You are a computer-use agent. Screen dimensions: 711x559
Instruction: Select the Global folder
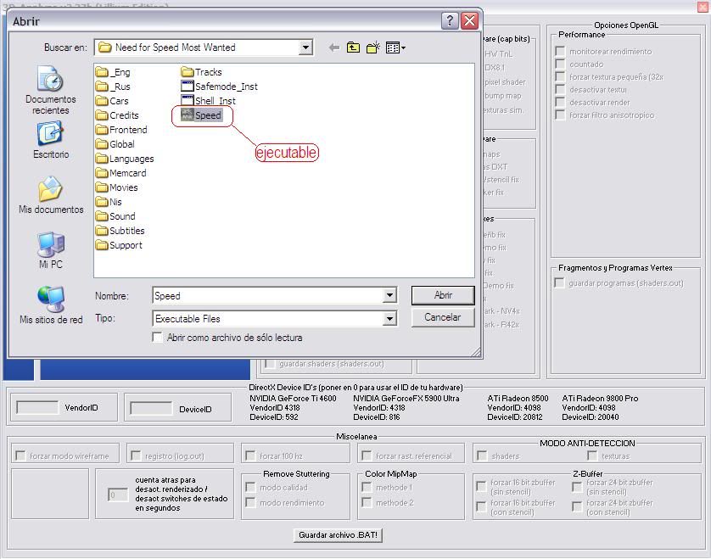click(115, 144)
